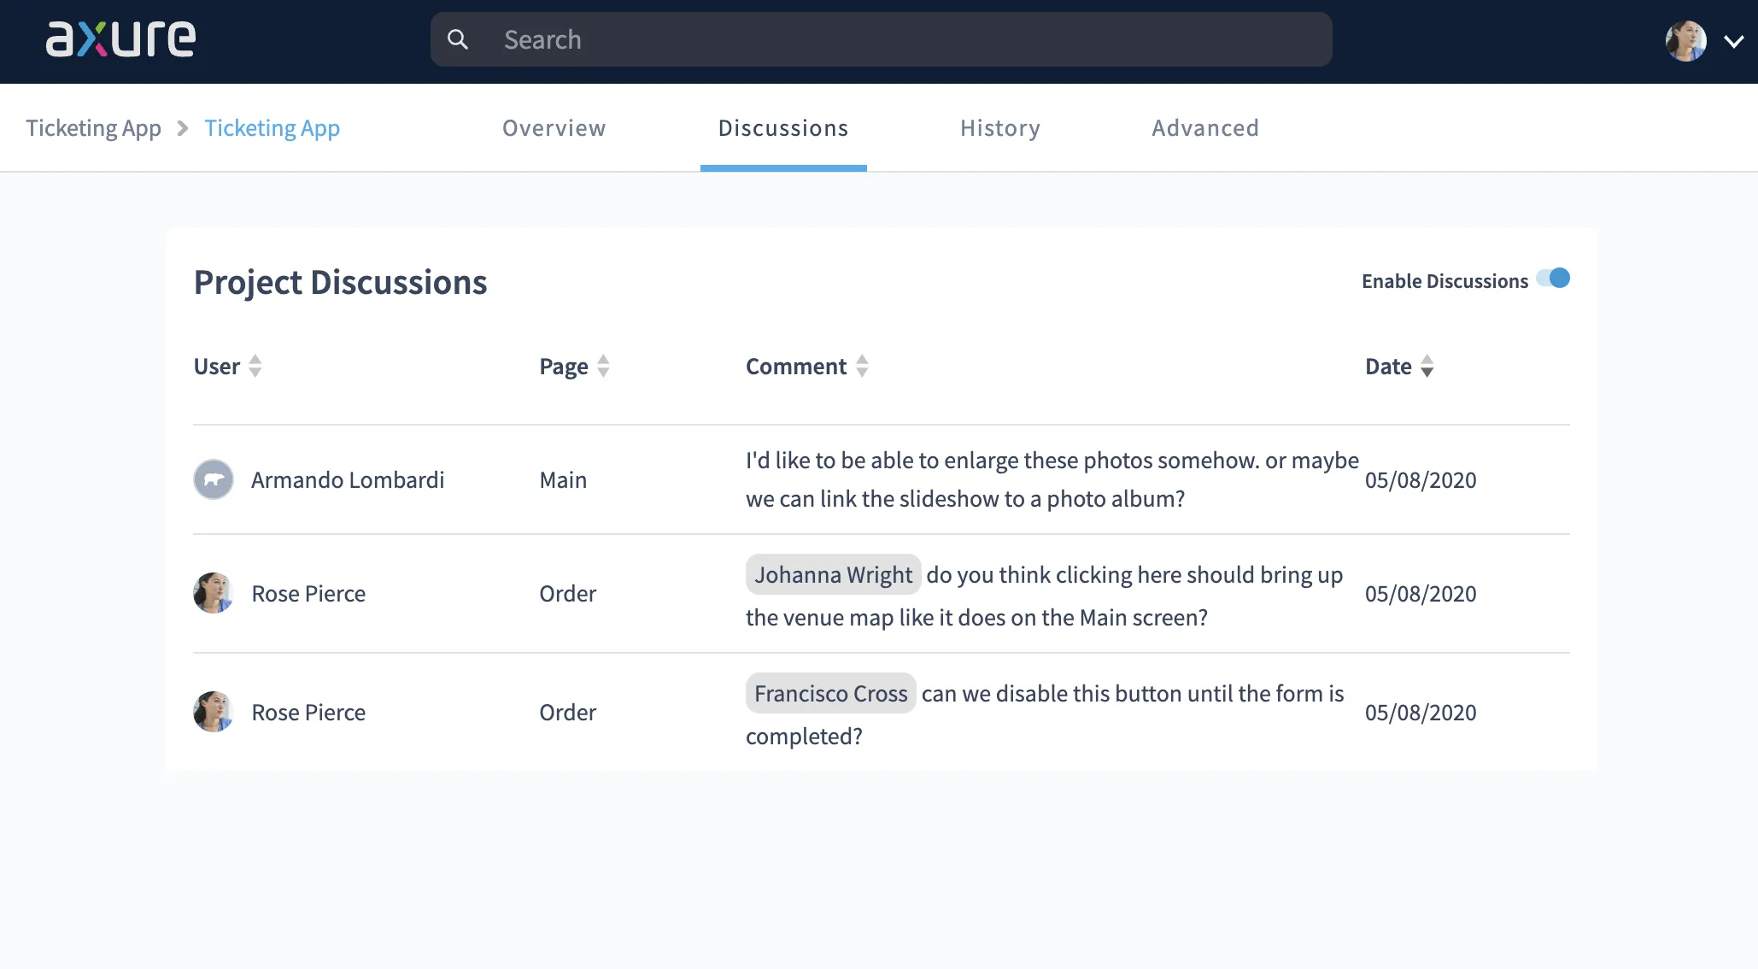1758x969 pixels.
Task: Focus the Search input field
Action: 905,39
